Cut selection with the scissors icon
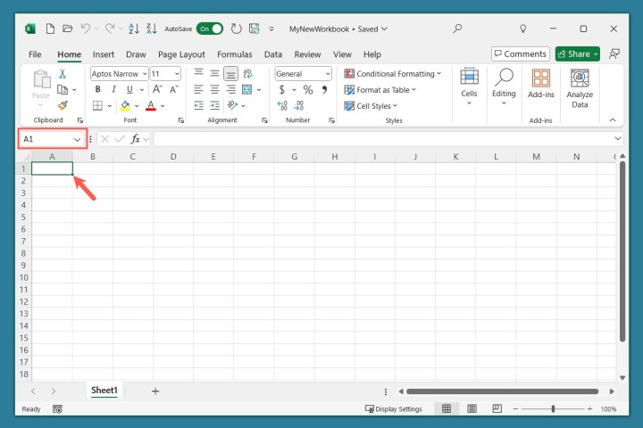This screenshot has width=643, height=428. [x=63, y=74]
